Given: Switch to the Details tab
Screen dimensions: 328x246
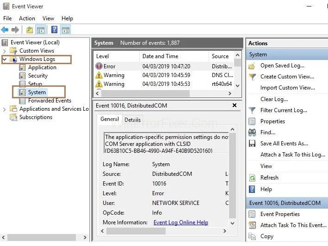Looking at the screenshot, I should coord(132,120).
